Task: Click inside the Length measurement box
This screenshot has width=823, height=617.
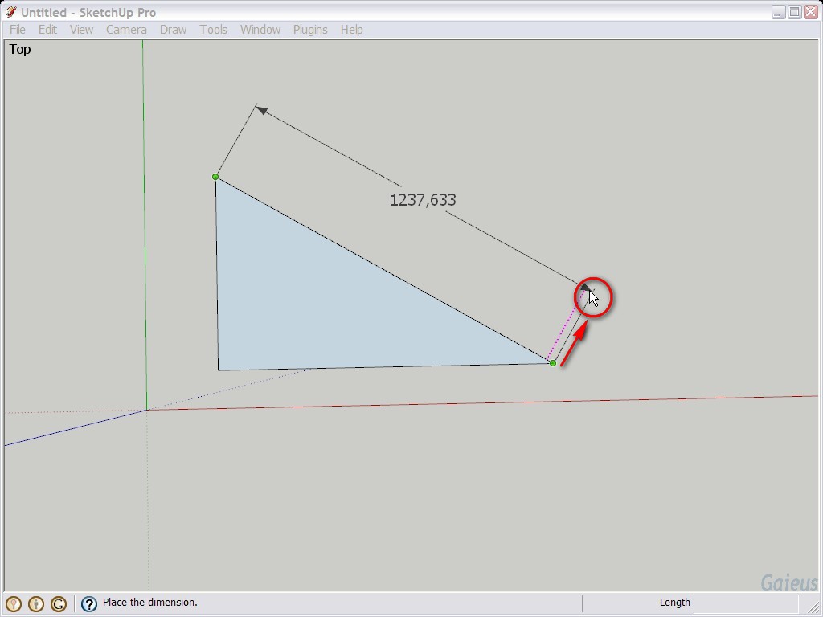Action: pos(745,603)
